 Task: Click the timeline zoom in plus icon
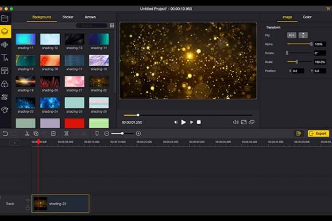click(139, 133)
